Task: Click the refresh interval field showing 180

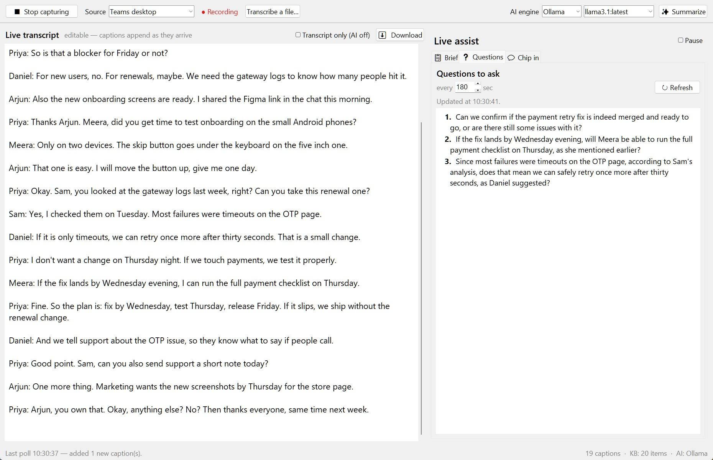Action: pyautogui.click(x=465, y=87)
